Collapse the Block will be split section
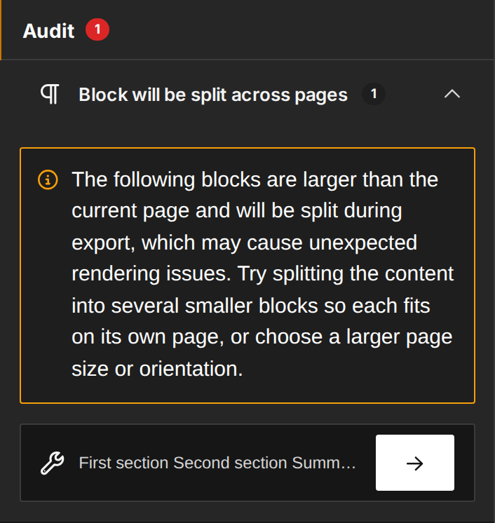495x523 pixels. point(452,94)
